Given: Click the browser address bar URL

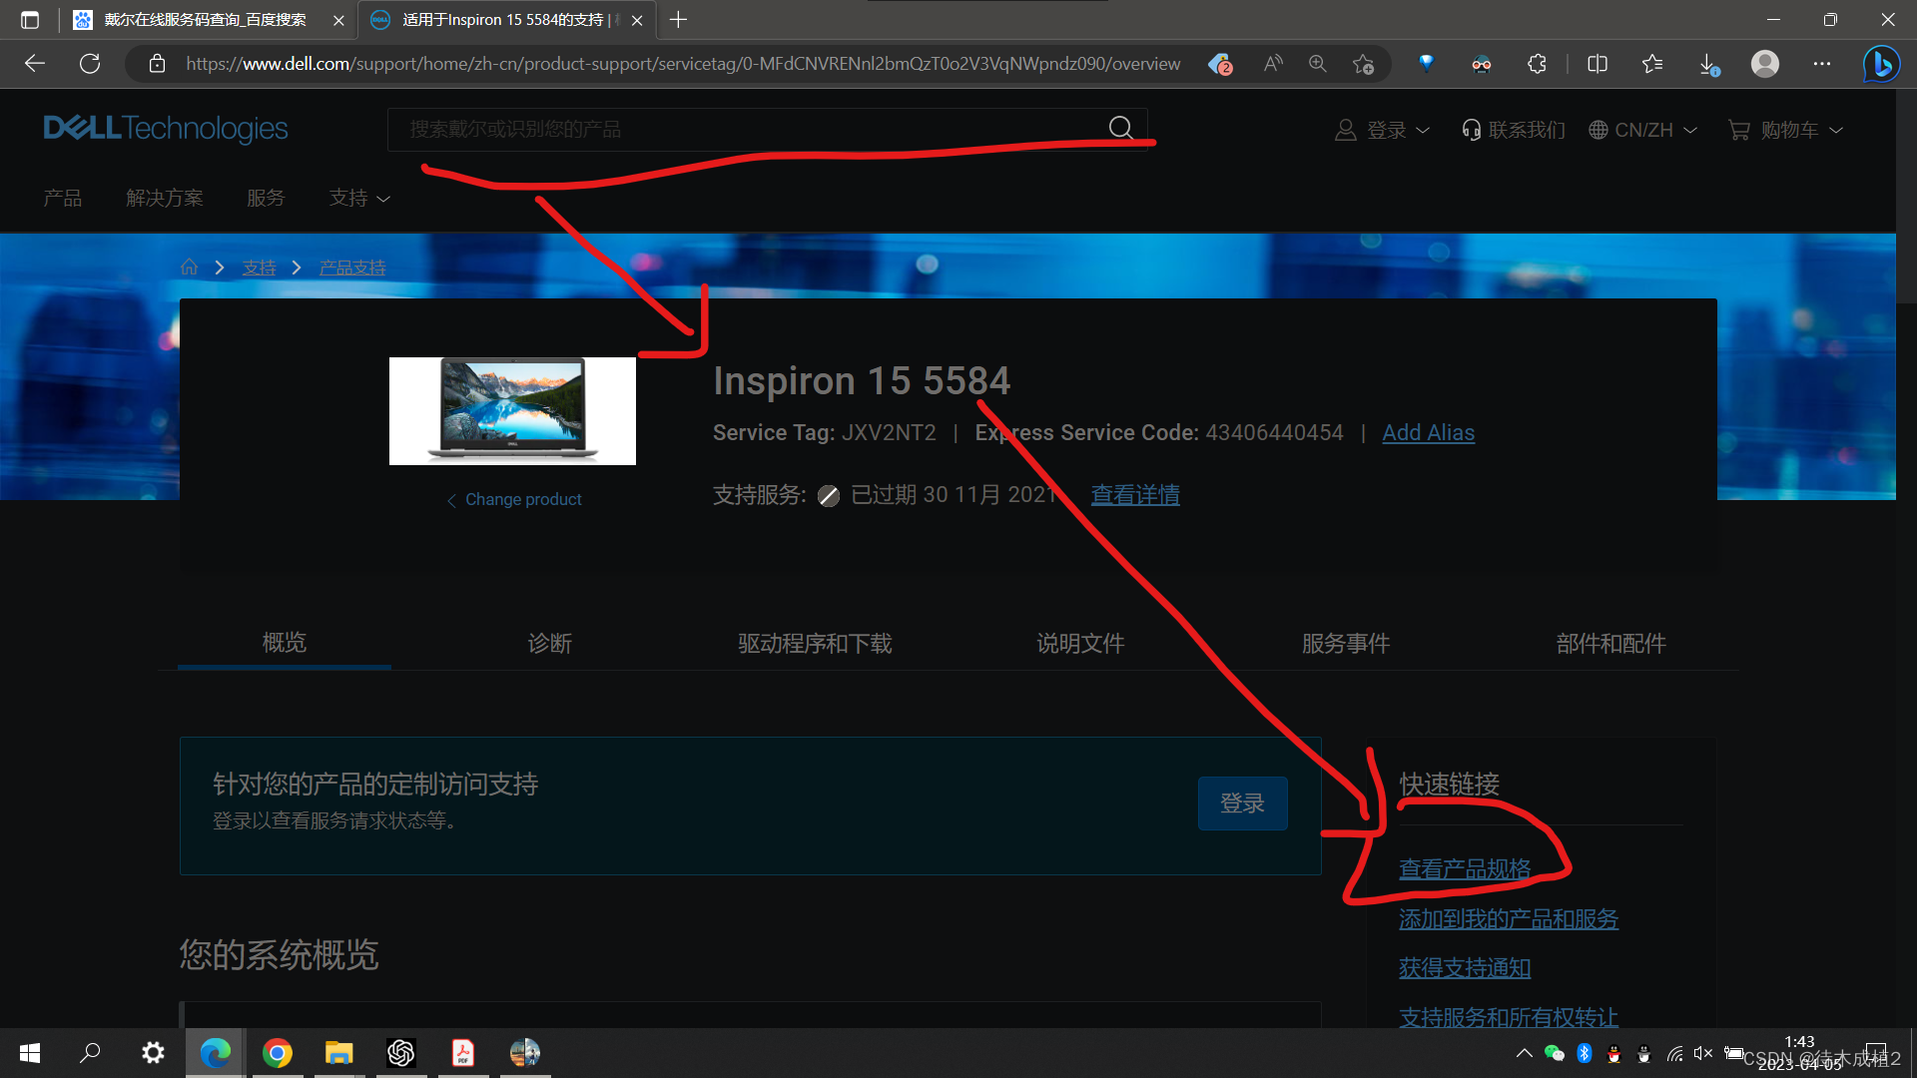Looking at the screenshot, I should [683, 64].
